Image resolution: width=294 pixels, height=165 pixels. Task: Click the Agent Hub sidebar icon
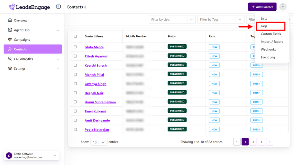pyautogui.click(x=10, y=30)
